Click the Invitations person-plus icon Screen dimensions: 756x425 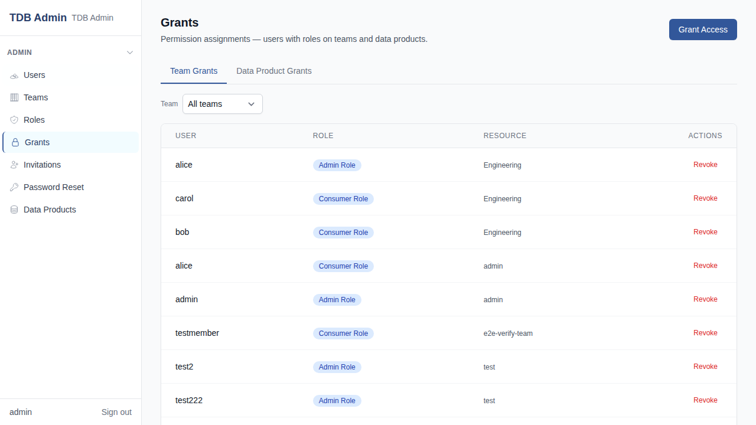pyautogui.click(x=14, y=165)
